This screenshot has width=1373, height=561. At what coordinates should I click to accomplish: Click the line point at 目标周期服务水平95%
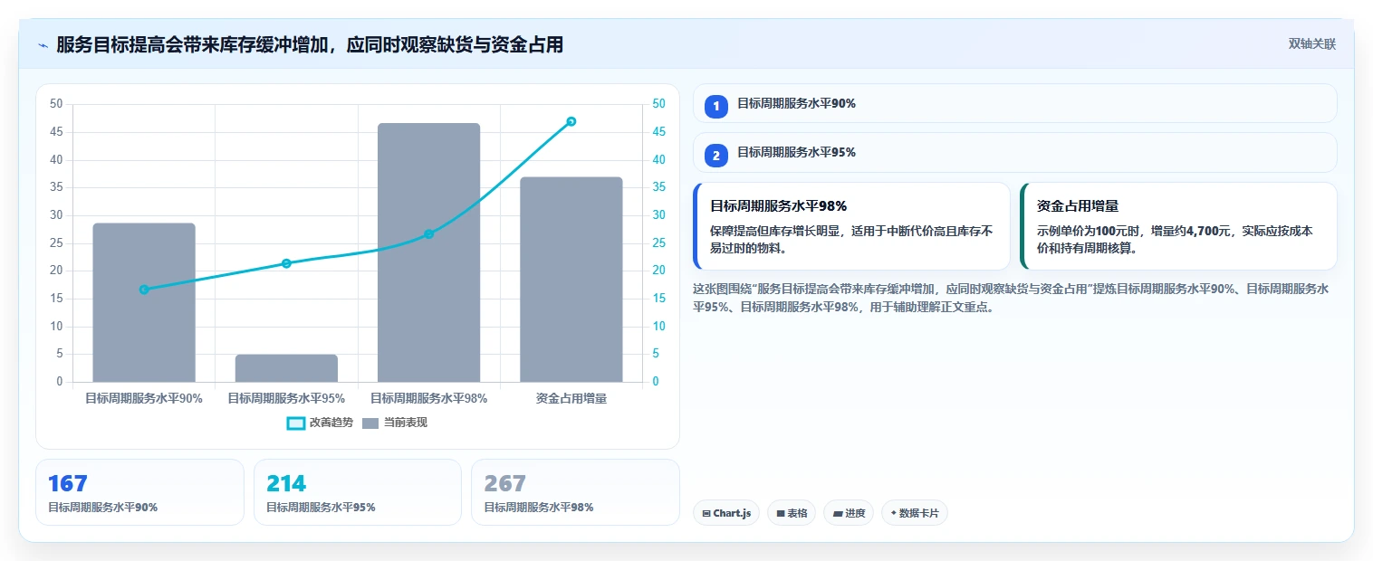(x=286, y=263)
